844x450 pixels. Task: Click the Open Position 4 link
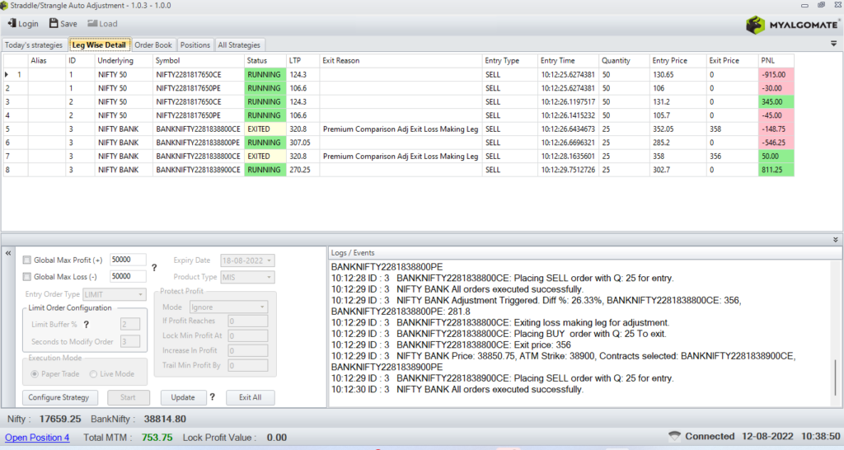37,437
